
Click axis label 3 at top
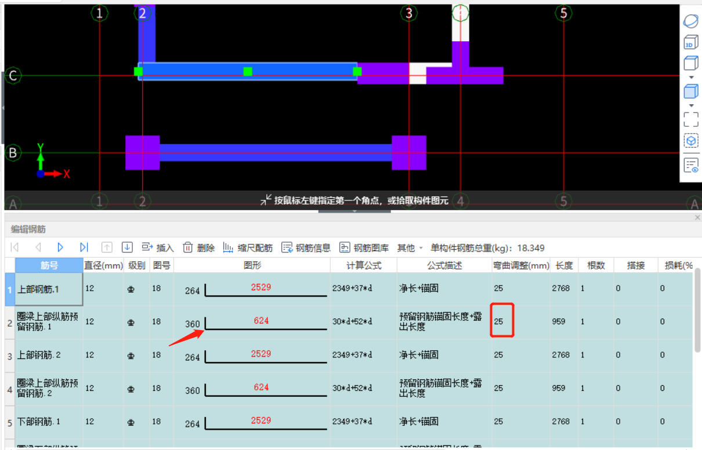point(409,13)
